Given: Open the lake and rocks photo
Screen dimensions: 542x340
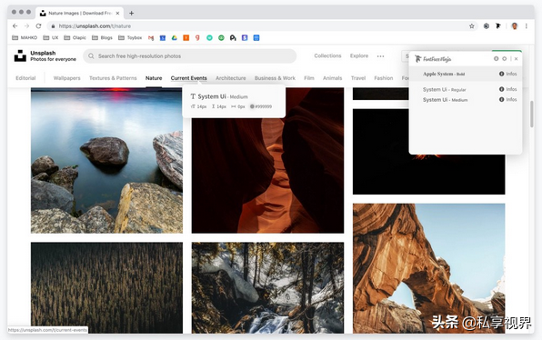Looking at the screenshot, I should 106,161.
